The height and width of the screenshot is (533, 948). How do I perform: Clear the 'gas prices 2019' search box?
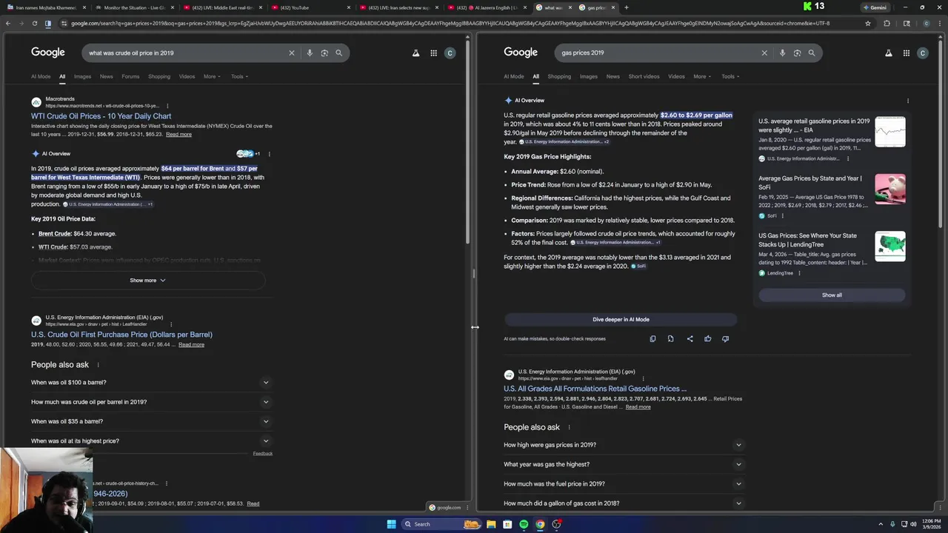764,53
